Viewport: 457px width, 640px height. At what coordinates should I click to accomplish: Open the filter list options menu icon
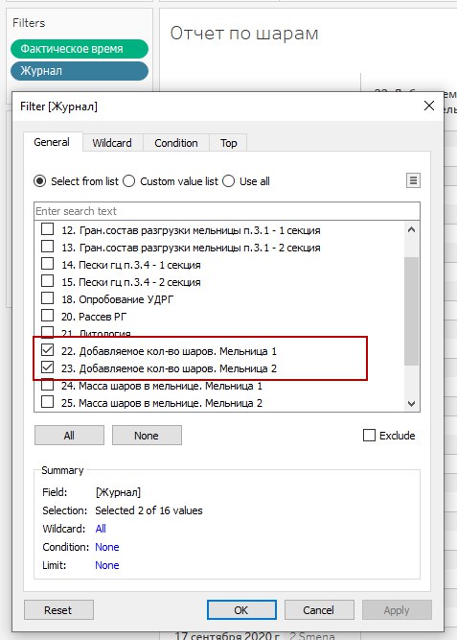(x=413, y=180)
